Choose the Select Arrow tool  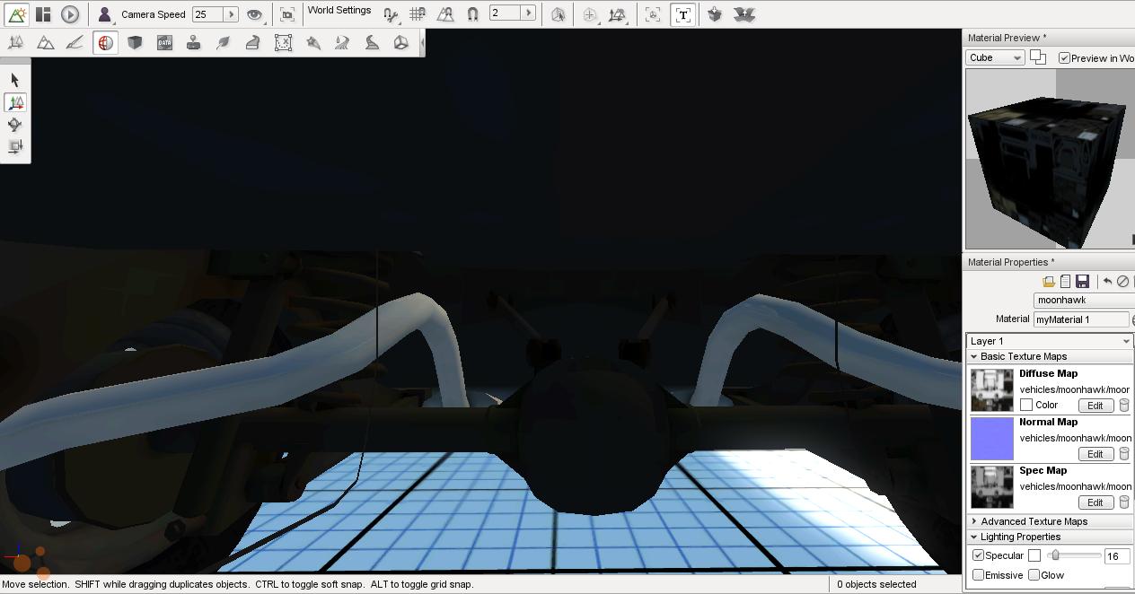pyautogui.click(x=15, y=81)
